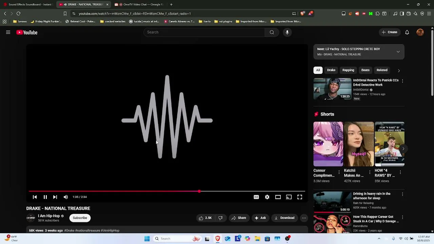This screenshot has width=434, height=244.
Task: Open the Leo AI sparkle icon
Action: click(415, 14)
